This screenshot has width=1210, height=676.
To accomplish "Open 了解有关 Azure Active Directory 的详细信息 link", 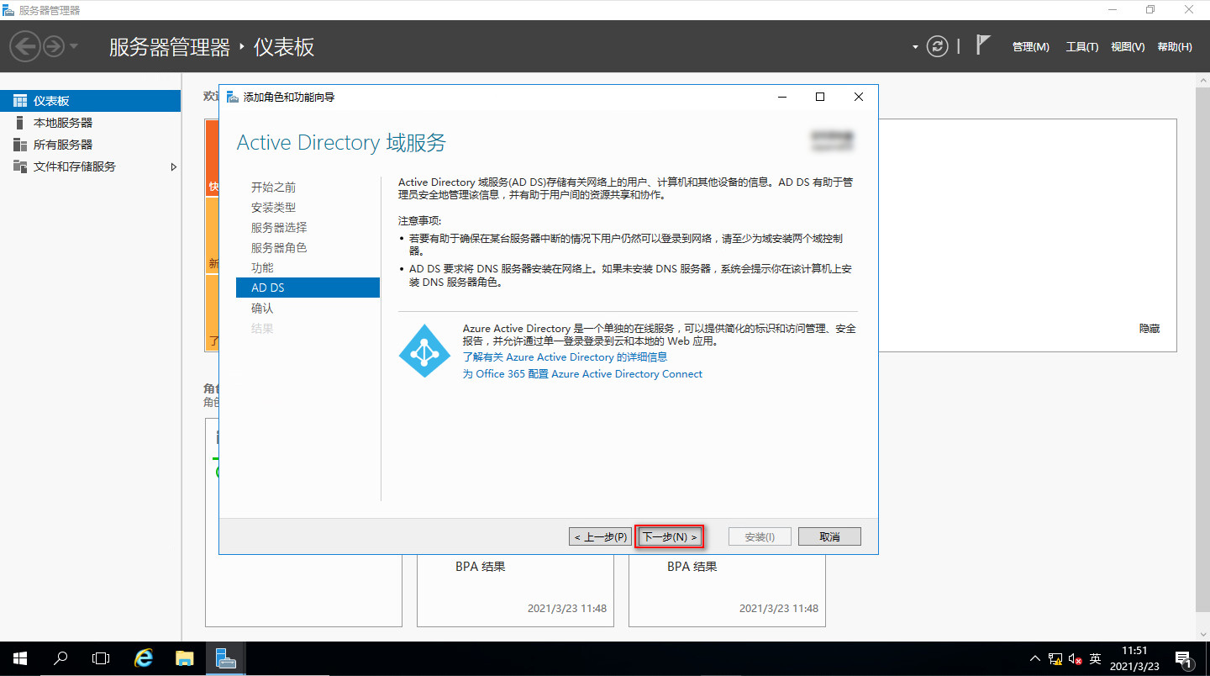I will pyautogui.click(x=565, y=357).
